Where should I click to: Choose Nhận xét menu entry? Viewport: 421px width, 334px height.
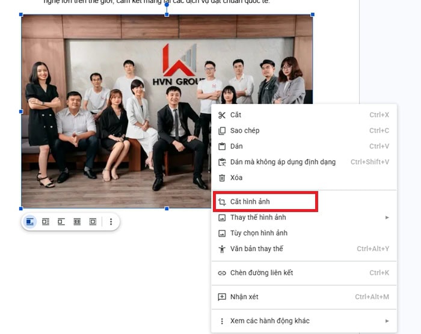coord(304,297)
